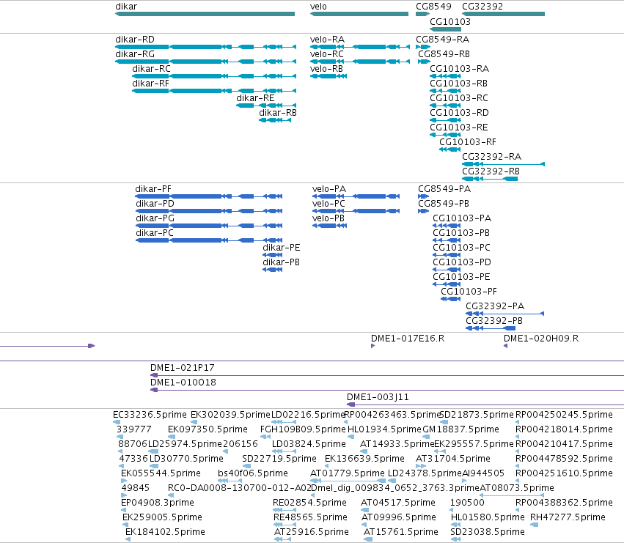Select the dikar-RG transcript
The image size is (624, 543).
206,62
